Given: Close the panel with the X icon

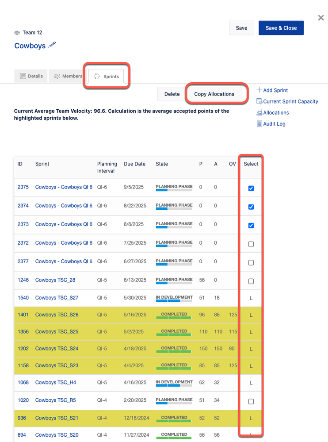Looking at the screenshot, I should [x=320, y=18].
